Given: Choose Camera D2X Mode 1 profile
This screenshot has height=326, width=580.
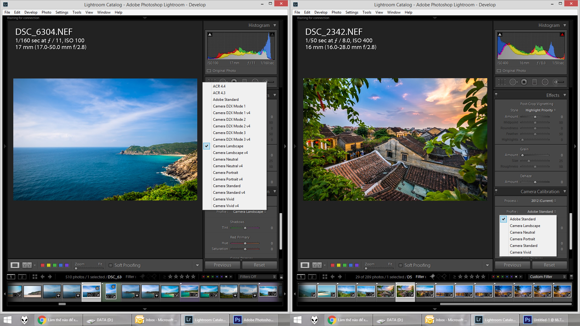Looking at the screenshot, I should pos(234,106).
